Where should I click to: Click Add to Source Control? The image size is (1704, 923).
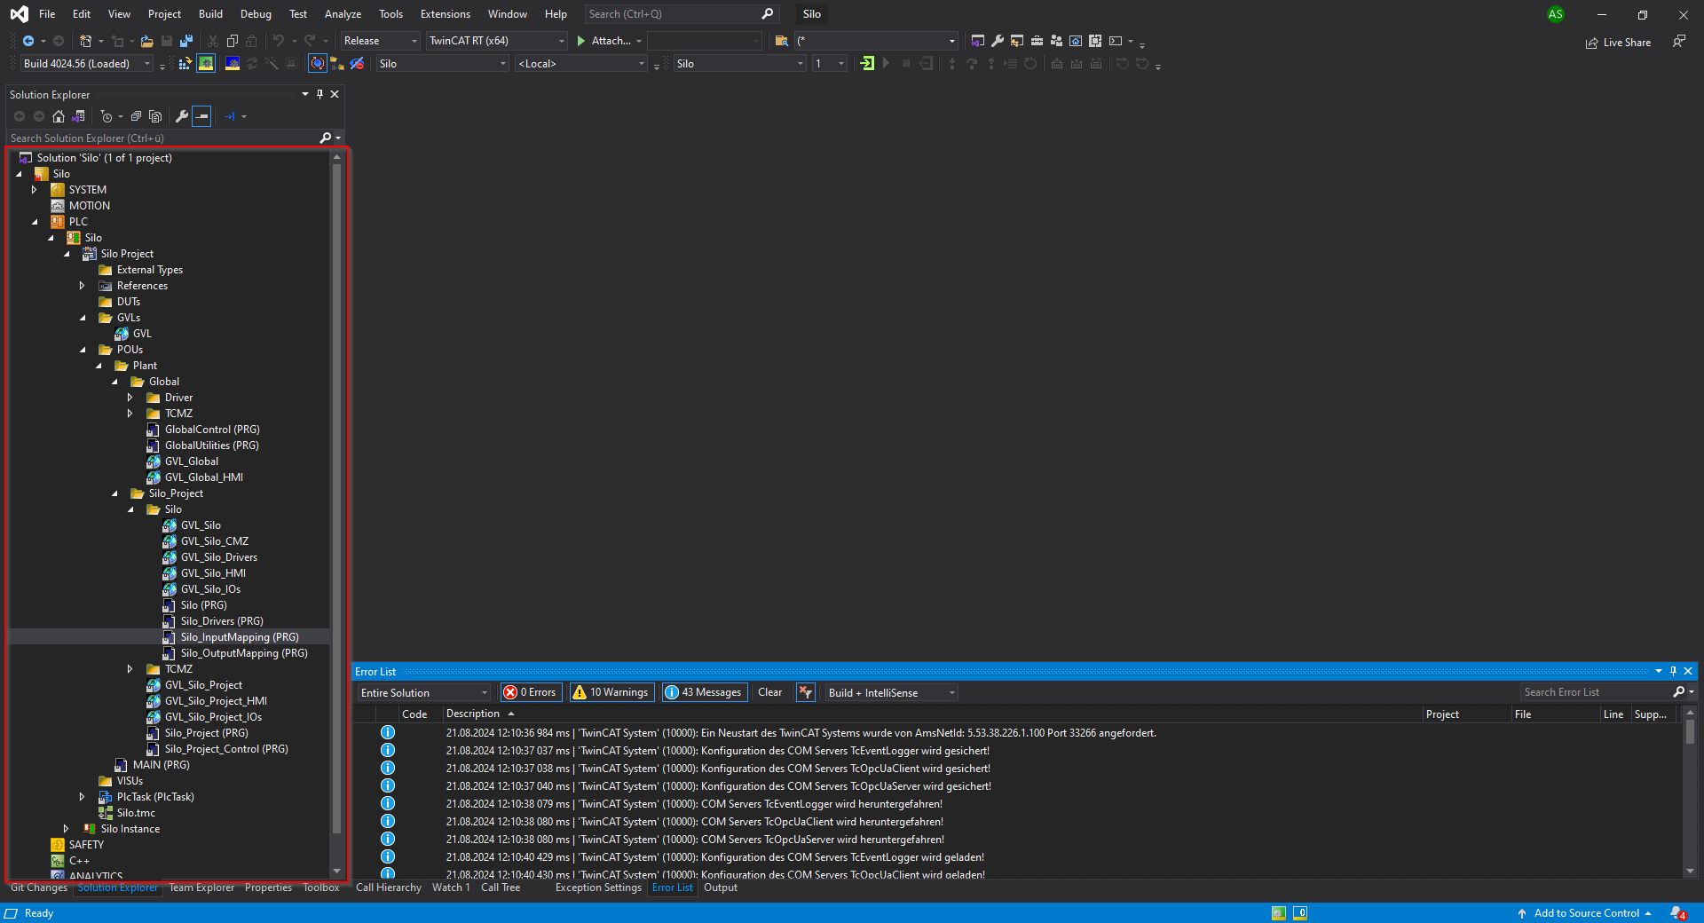pos(1586,913)
